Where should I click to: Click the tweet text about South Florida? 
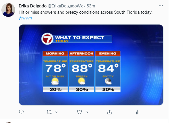click(x=85, y=12)
